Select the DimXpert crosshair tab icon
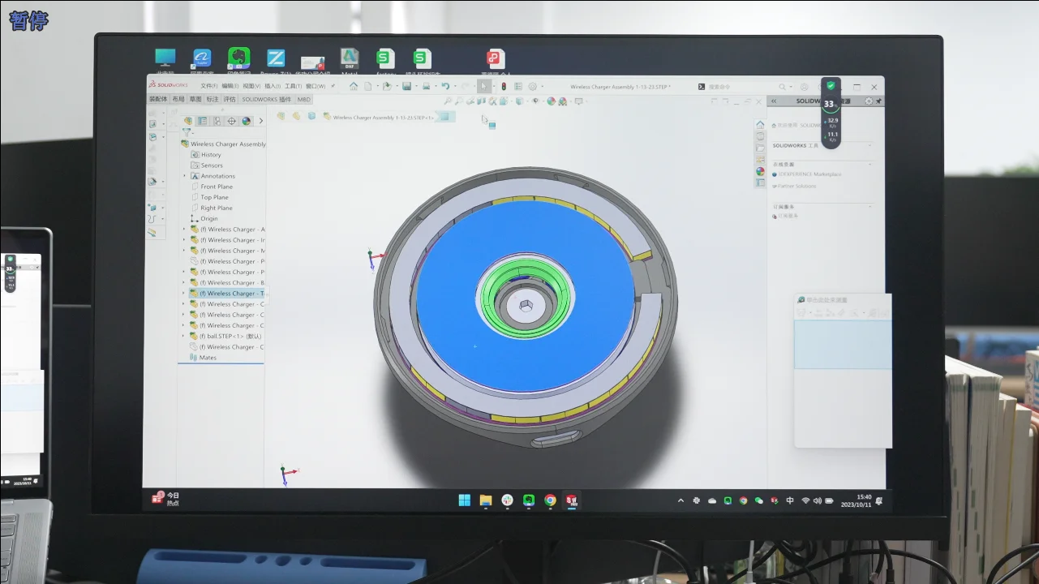 click(231, 121)
